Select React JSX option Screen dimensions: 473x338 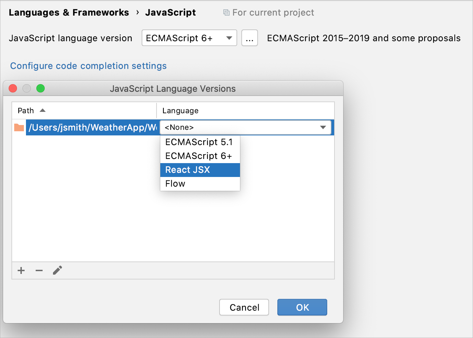(200, 170)
